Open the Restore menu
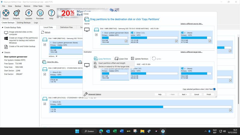Image resolution: width=240 pixels, height=135 pixels. (27, 6)
